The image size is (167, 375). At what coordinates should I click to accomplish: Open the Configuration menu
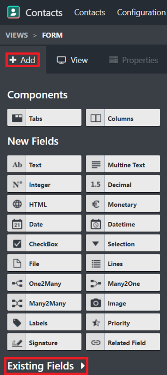pyautogui.click(x=141, y=12)
